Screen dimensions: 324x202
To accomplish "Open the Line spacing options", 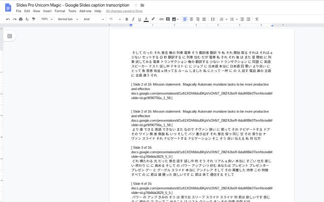I will [213, 19].
